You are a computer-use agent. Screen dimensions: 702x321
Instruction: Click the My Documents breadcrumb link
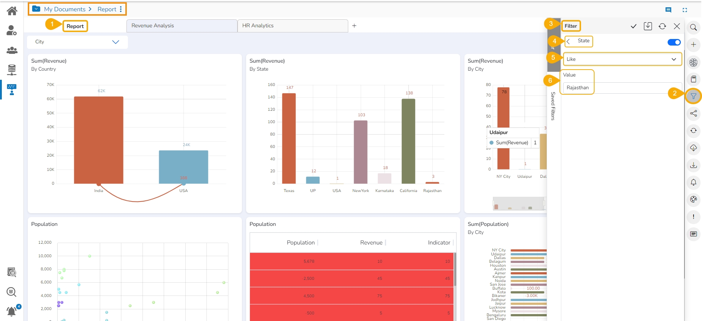65,9
